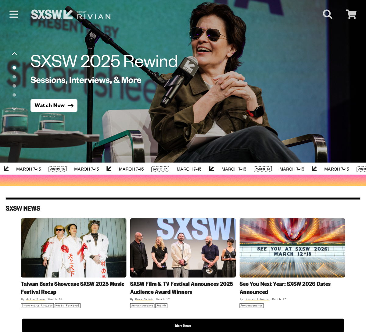Click the Showcasing Artists tag
366x332 pixels.
(x=37, y=305)
